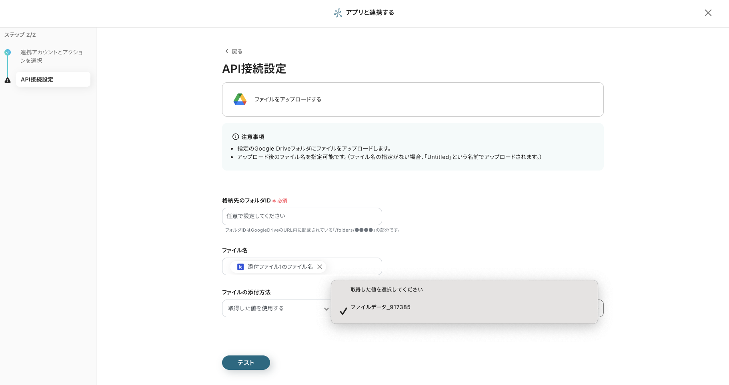The width and height of the screenshot is (729, 385).
Task: Focus the folder ID input field
Action: click(x=302, y=216)
